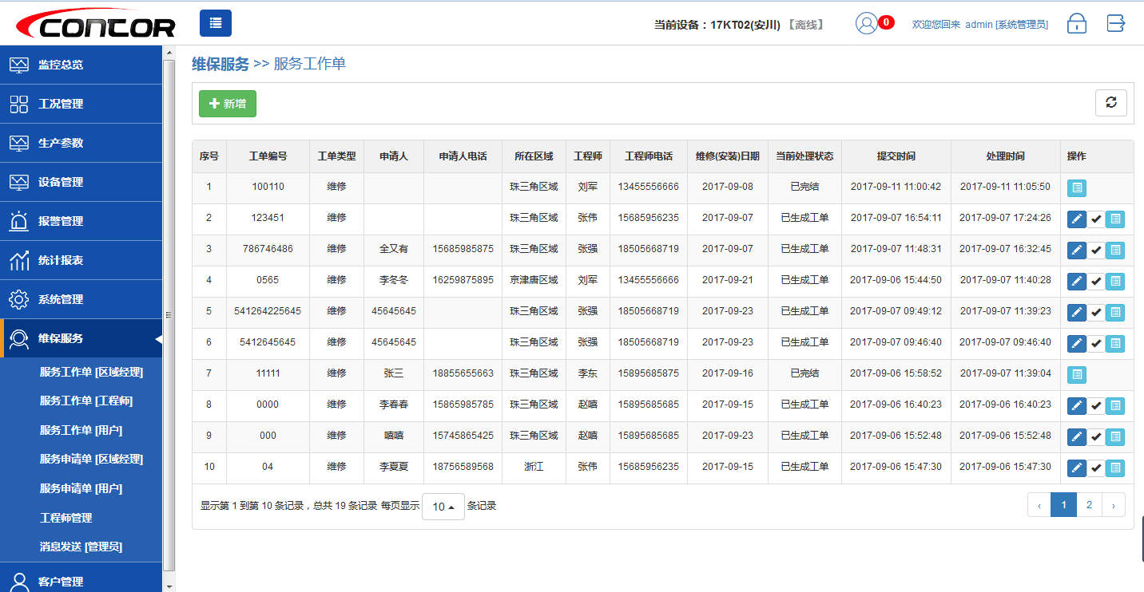1144x592 pixels.
Task: Click 提交时间 column header to sort
Action: [896, 156]
